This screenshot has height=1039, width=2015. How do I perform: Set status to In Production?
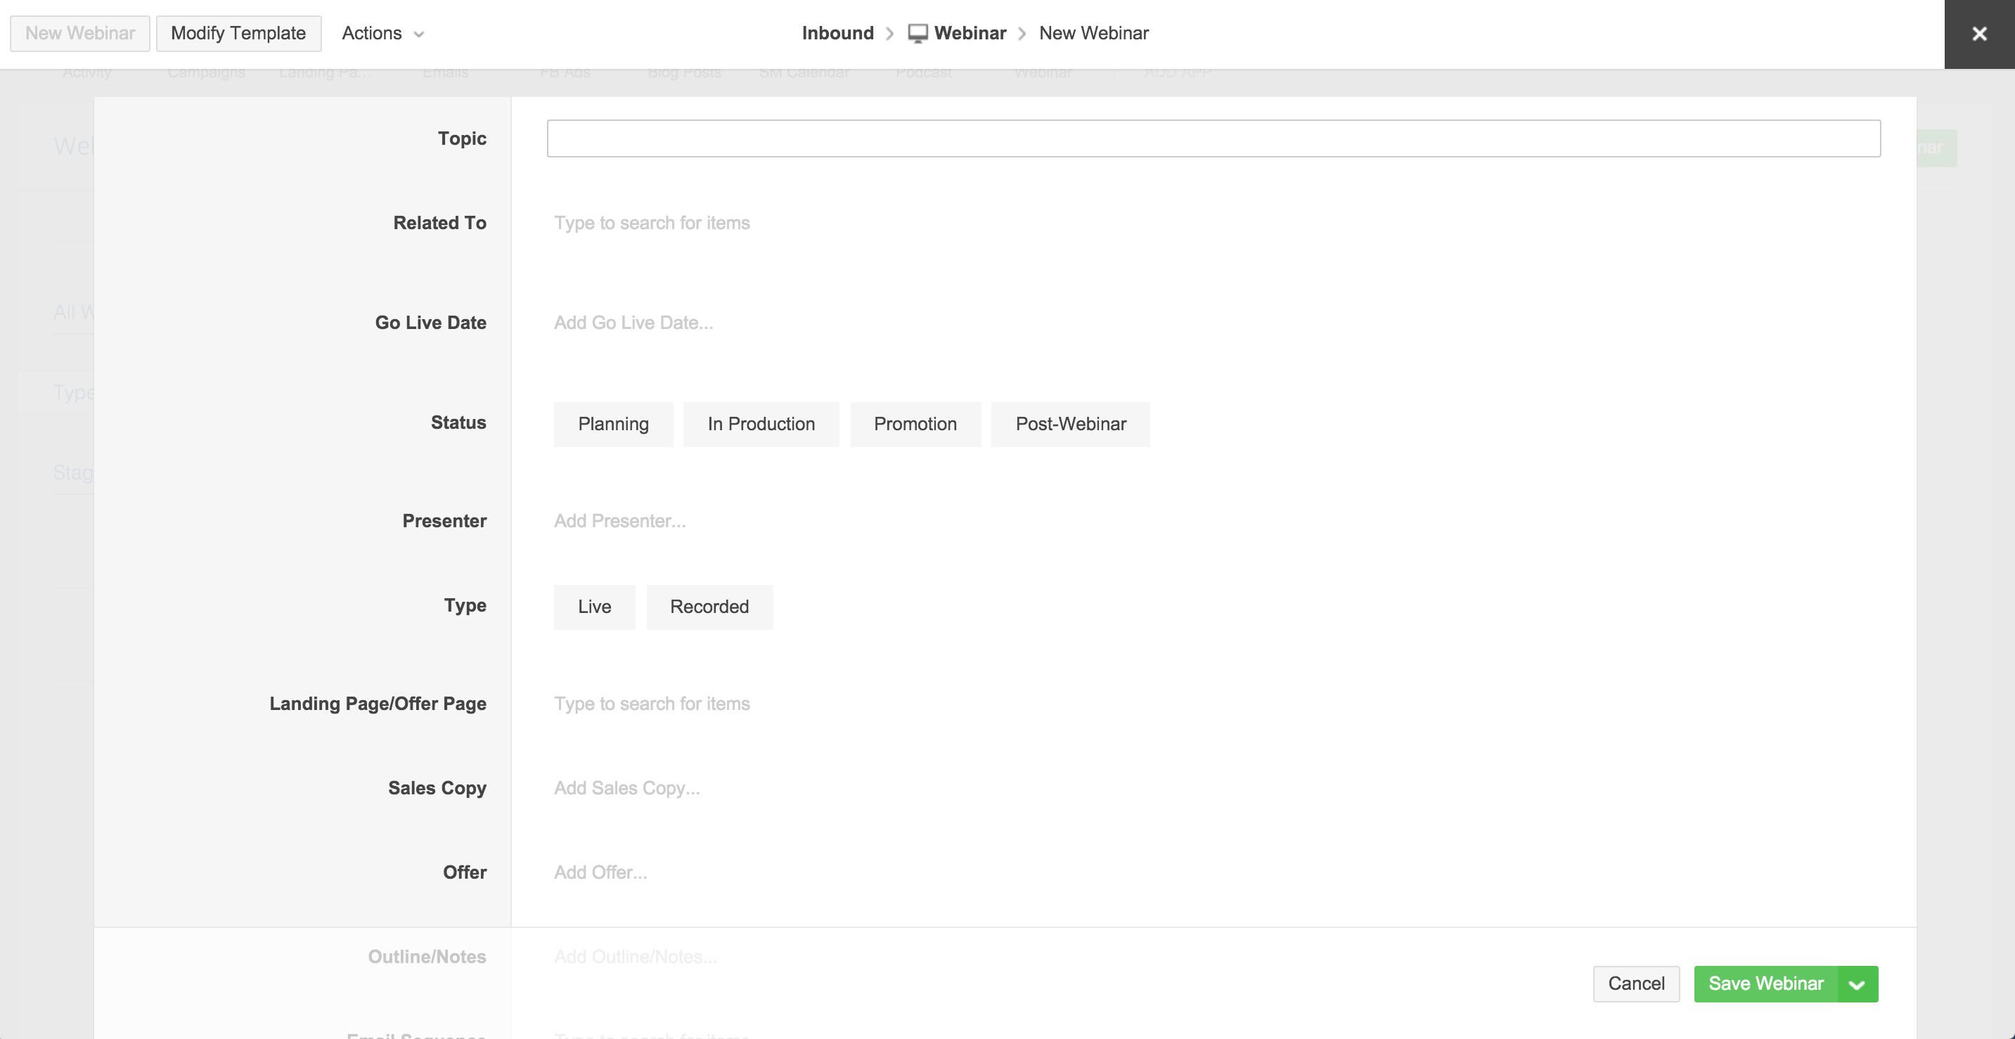click(x=760, y=424)
